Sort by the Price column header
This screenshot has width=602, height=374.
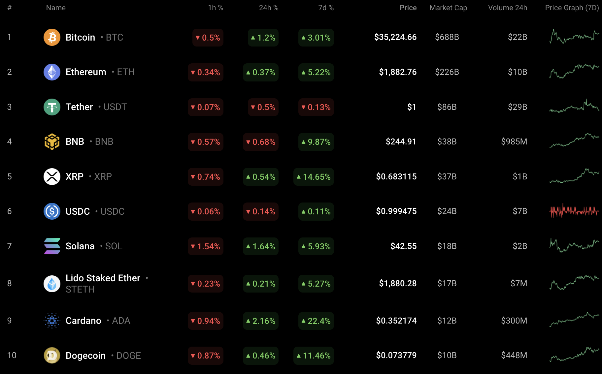(408, 8)
